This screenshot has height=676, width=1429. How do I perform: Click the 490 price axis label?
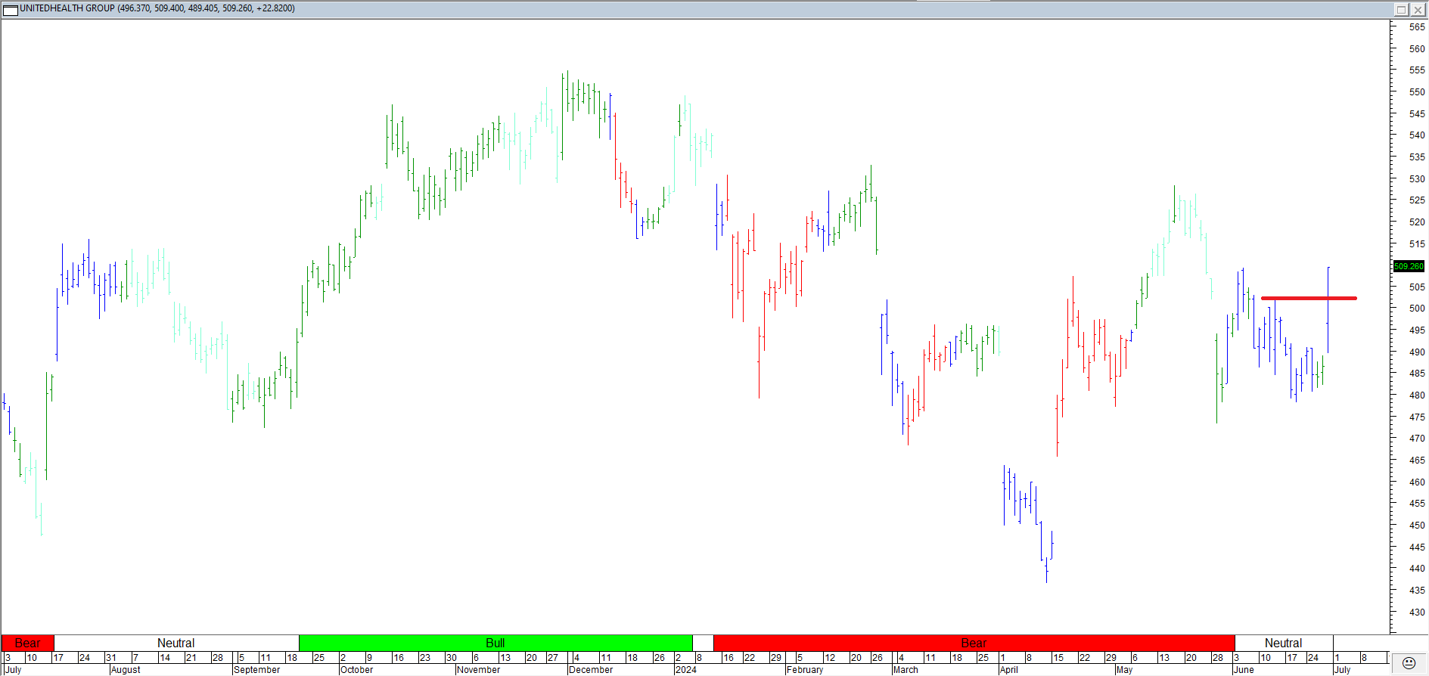[1417, 352]
